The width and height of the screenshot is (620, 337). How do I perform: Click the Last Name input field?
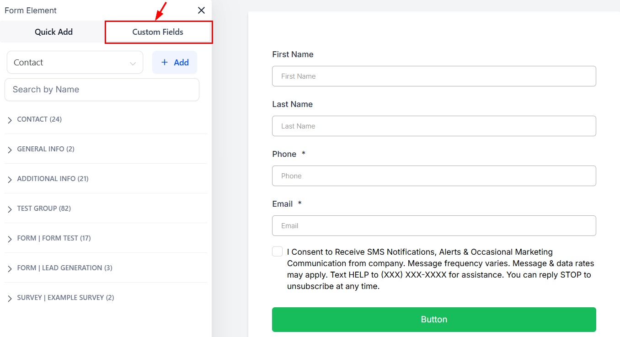pyautogui.click(x=434, y=126)
